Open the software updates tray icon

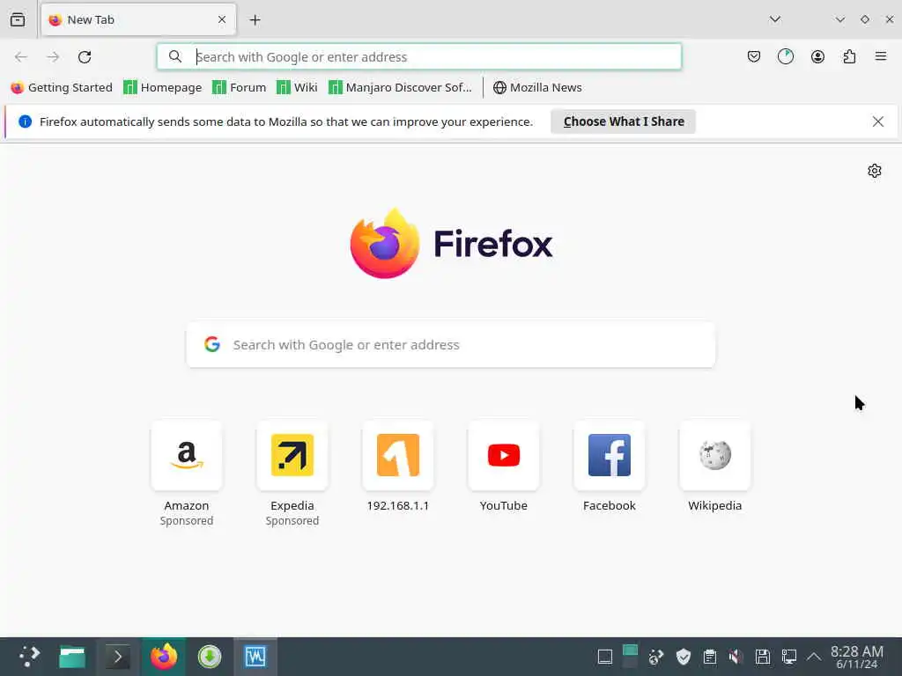pyautogui.click(x=655, y=657)
